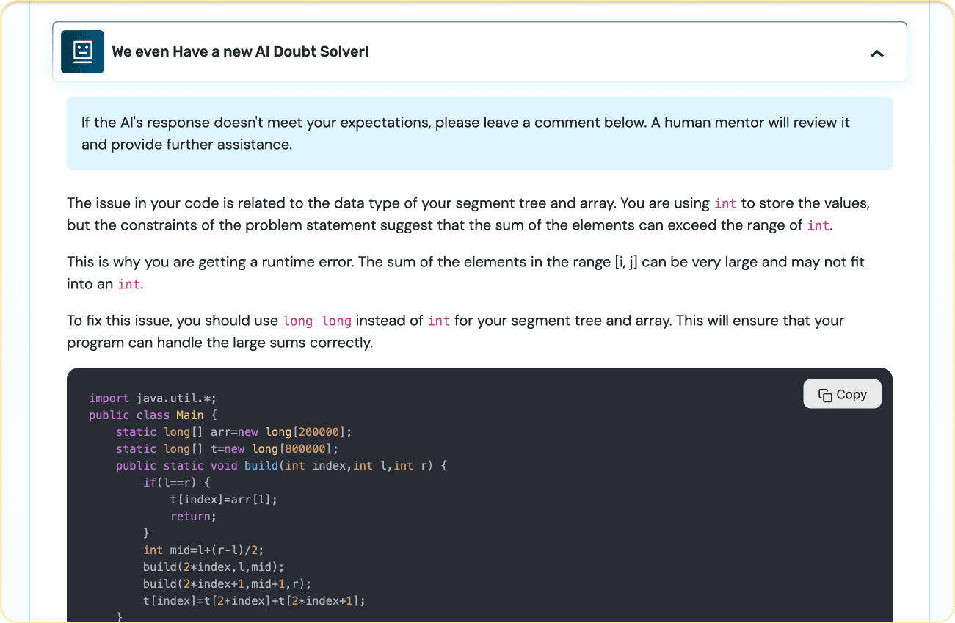The height and width of the screenshot is (623, 955).
Task: Click the 'We even Have a new AI Doubt Solver!' title
Action: (240, 52)
